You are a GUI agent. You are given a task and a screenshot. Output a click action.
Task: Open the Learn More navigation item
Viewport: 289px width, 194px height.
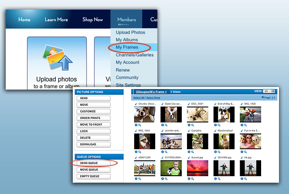point(56,20)
